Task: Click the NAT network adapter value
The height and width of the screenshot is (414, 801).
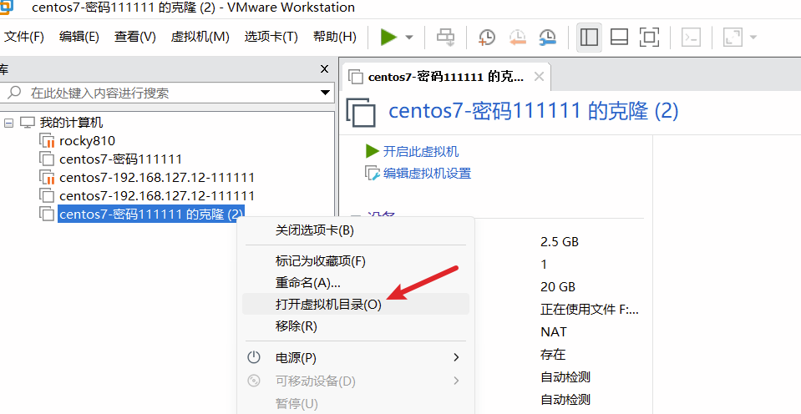Action: point(553,332)
